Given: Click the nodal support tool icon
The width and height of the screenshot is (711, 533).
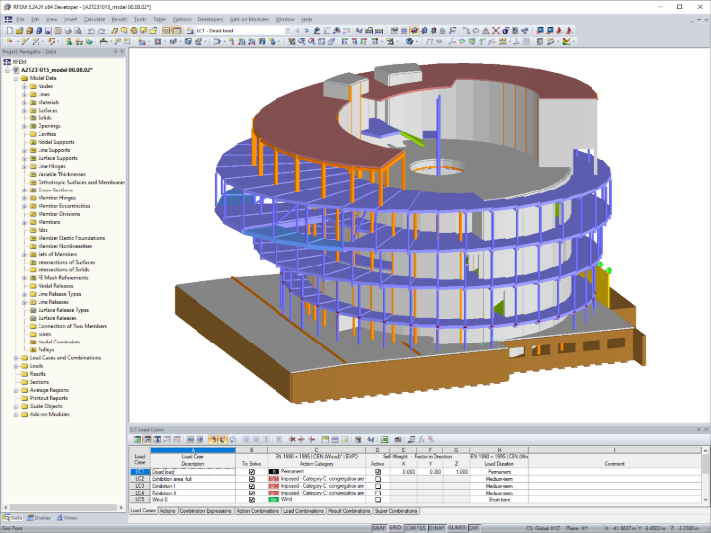Looking at the screenshot, I should [69, 41].
